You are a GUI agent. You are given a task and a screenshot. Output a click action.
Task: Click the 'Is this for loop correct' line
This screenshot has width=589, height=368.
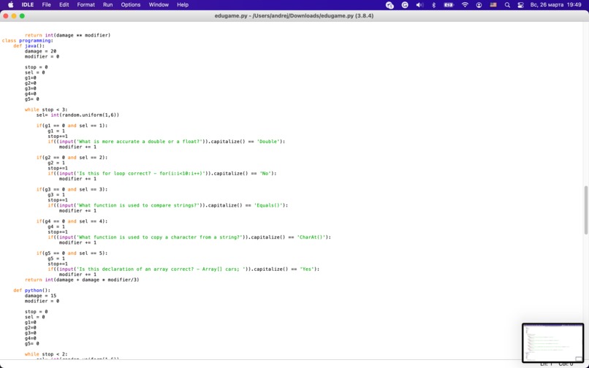[162, 174]
